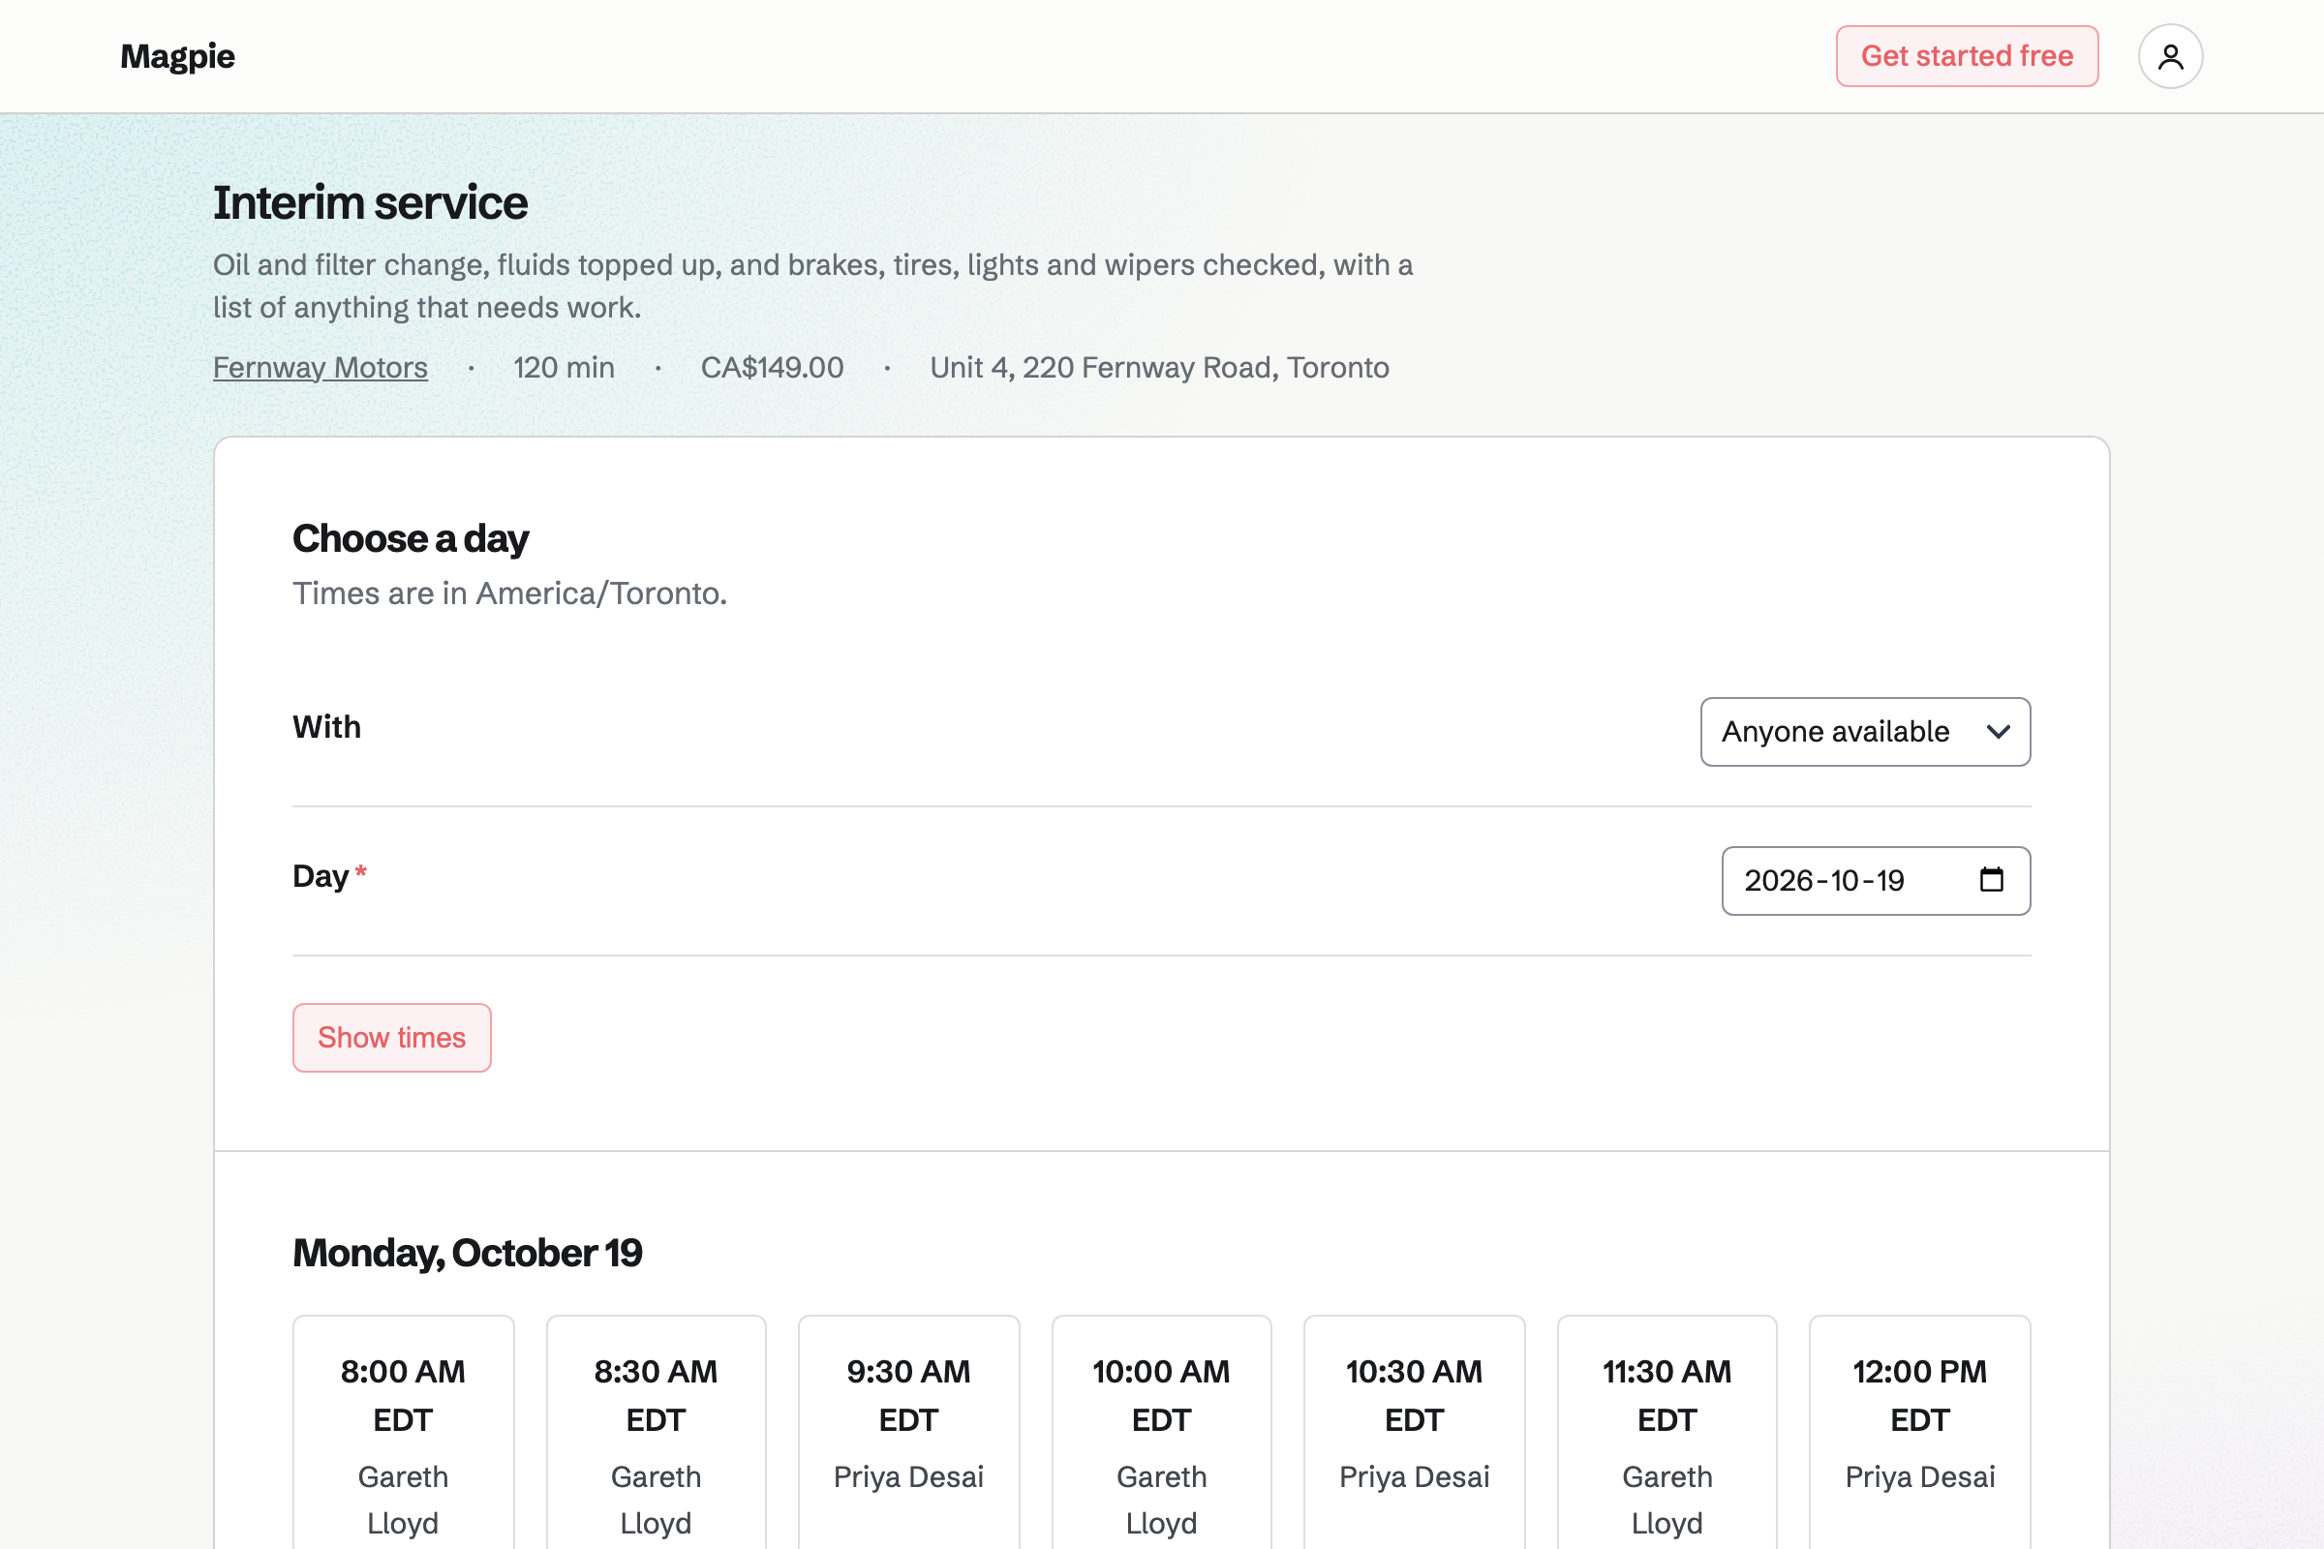Open the calendar picker icon in Day field
Image resolution: width=2324 pixels, height=1549 pixels.
(x=1991, y=879)
